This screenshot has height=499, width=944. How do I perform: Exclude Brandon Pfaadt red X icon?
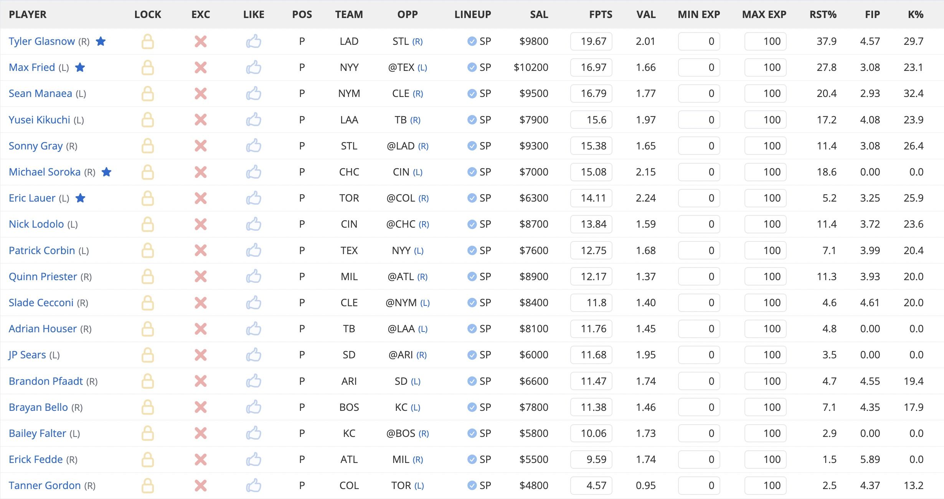[201, 381]
